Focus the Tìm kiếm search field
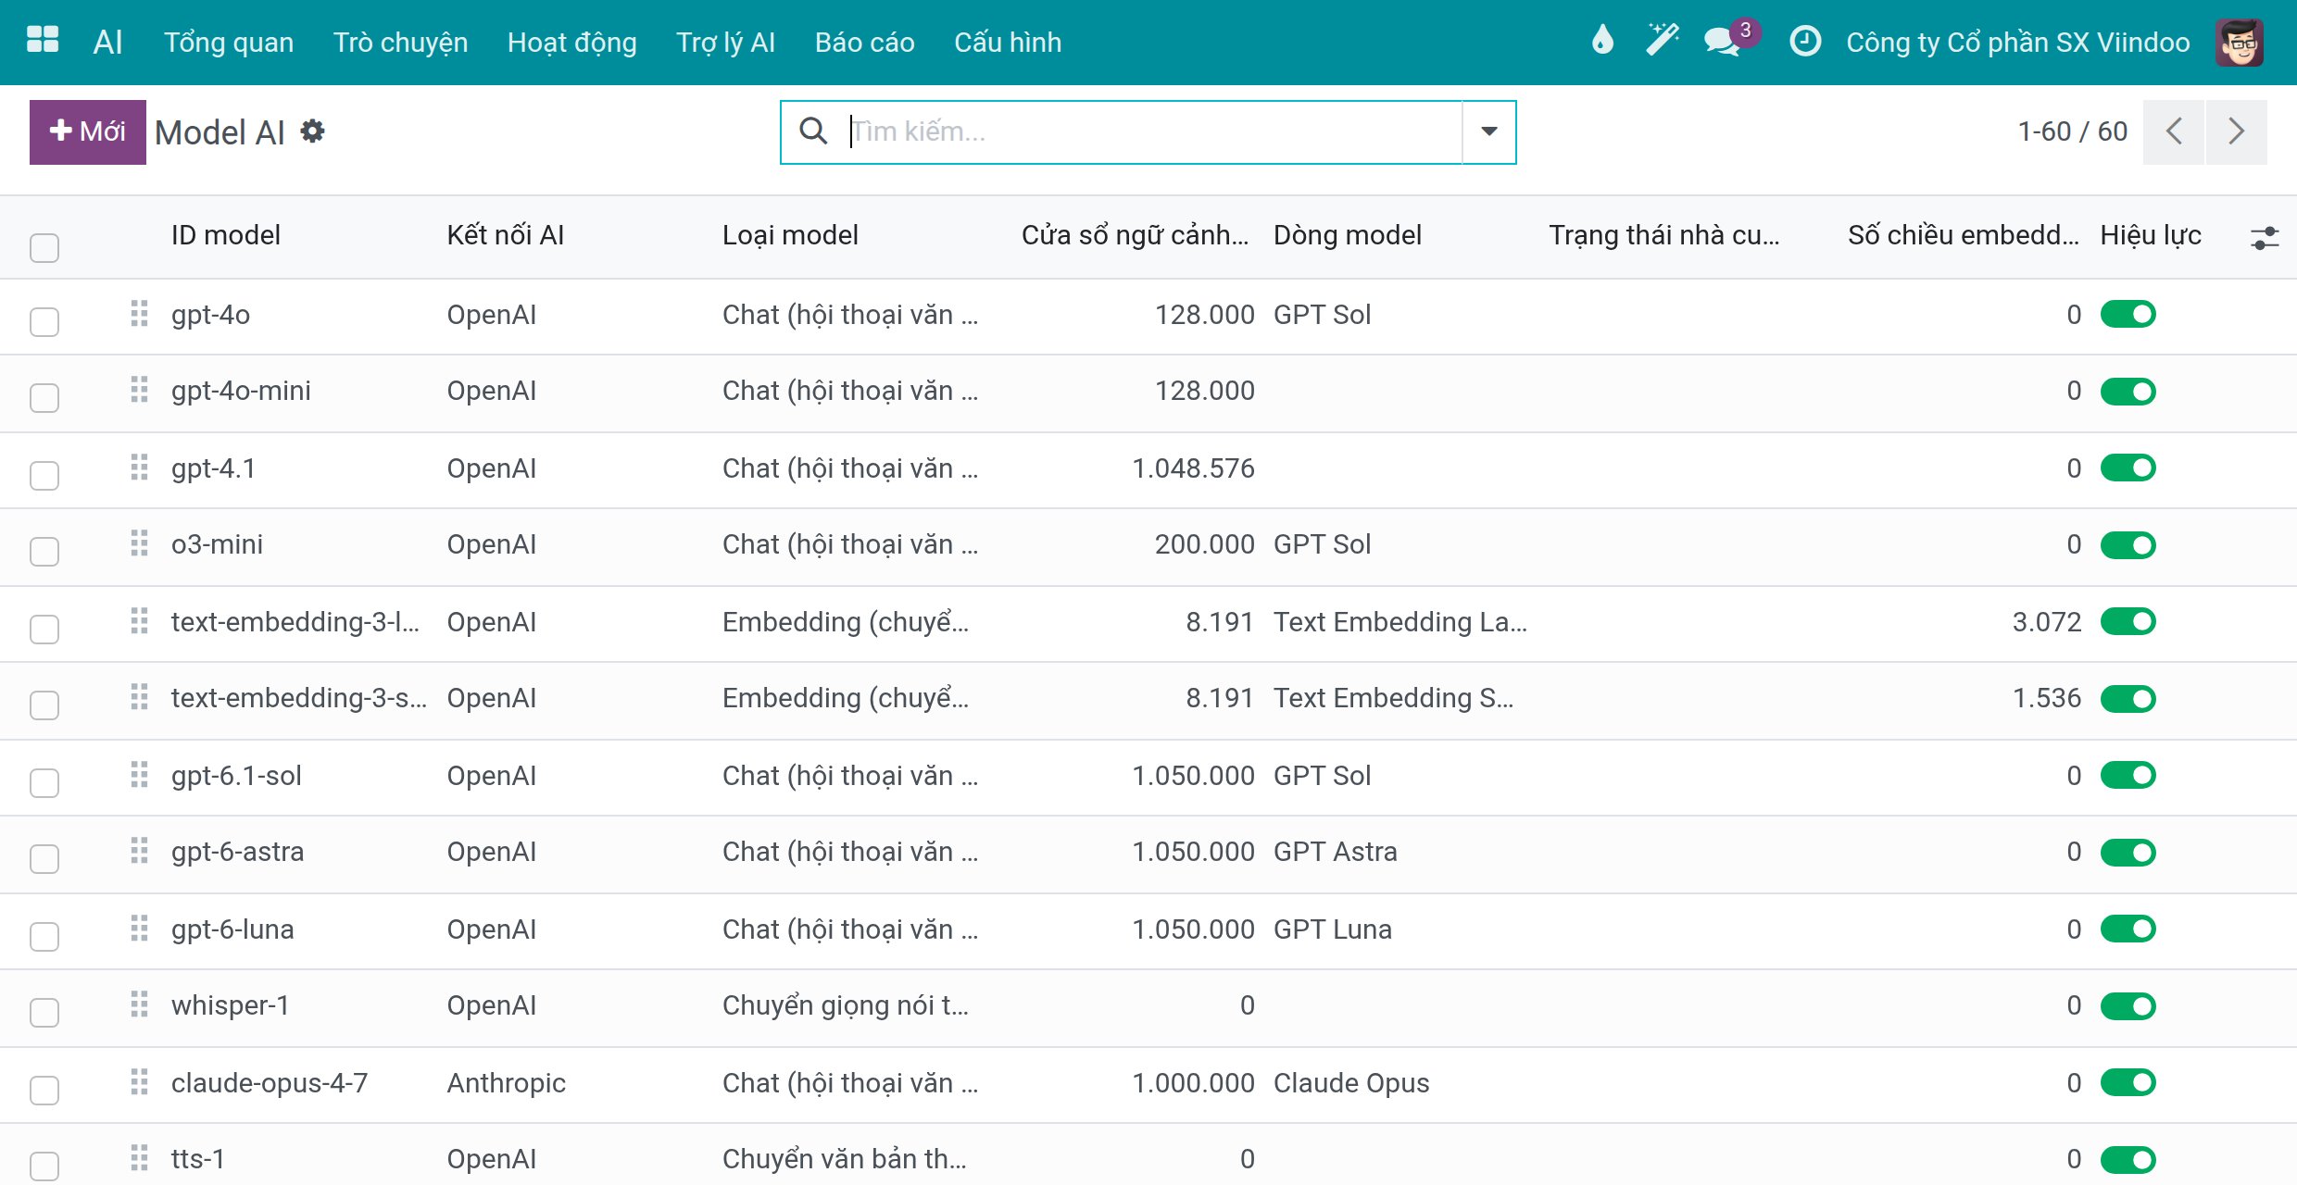The image size is (2297, 1185). [x=1153, y=131]
